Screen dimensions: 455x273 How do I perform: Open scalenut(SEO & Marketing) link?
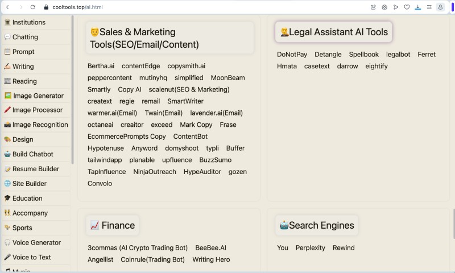tap(189, 90)
